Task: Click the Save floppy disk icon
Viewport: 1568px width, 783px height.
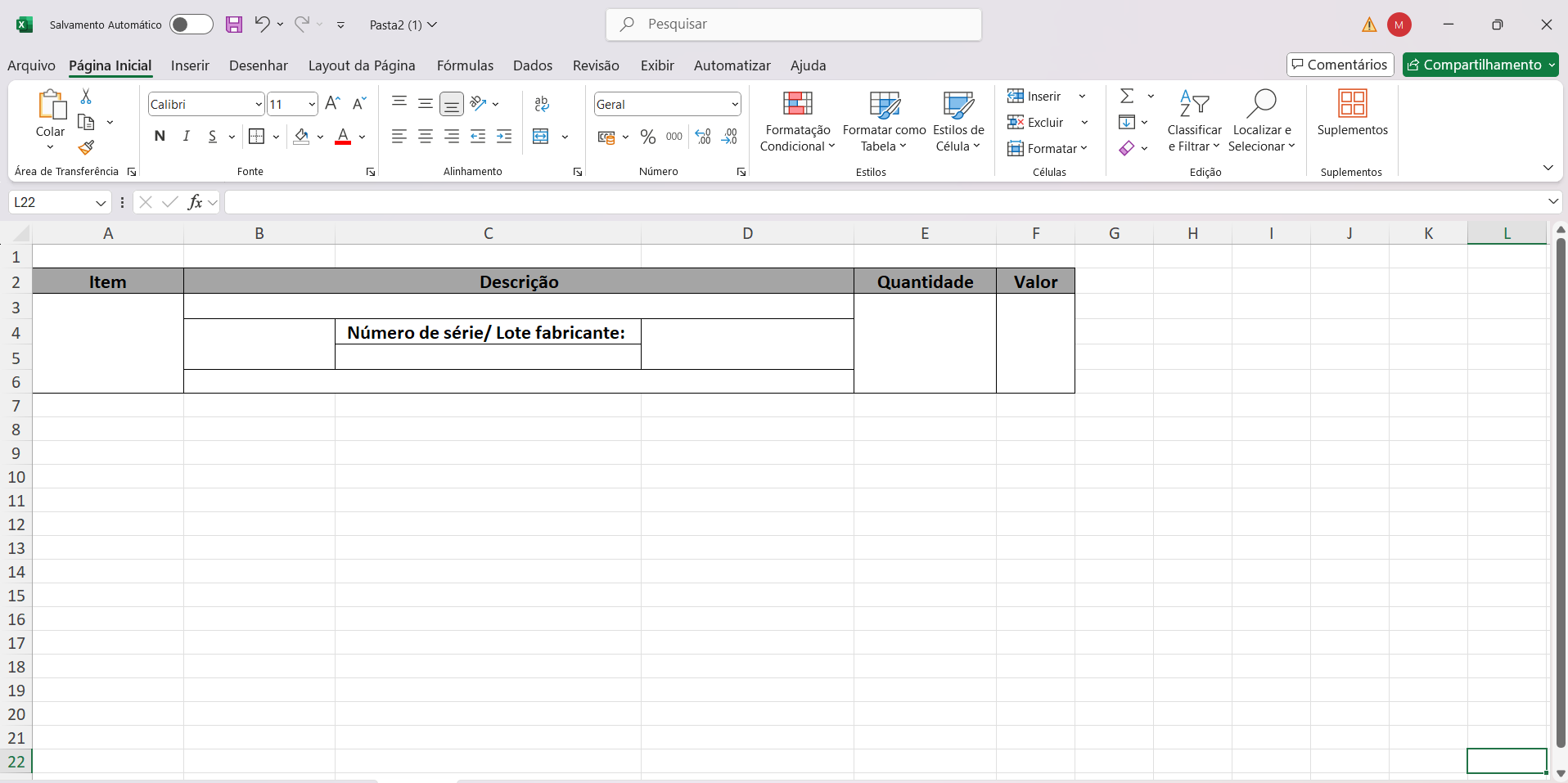Action: pos(234,25)
